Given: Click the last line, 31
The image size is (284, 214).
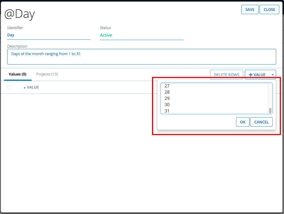Looking at the screenshot, I should click(x=167, y=111).
